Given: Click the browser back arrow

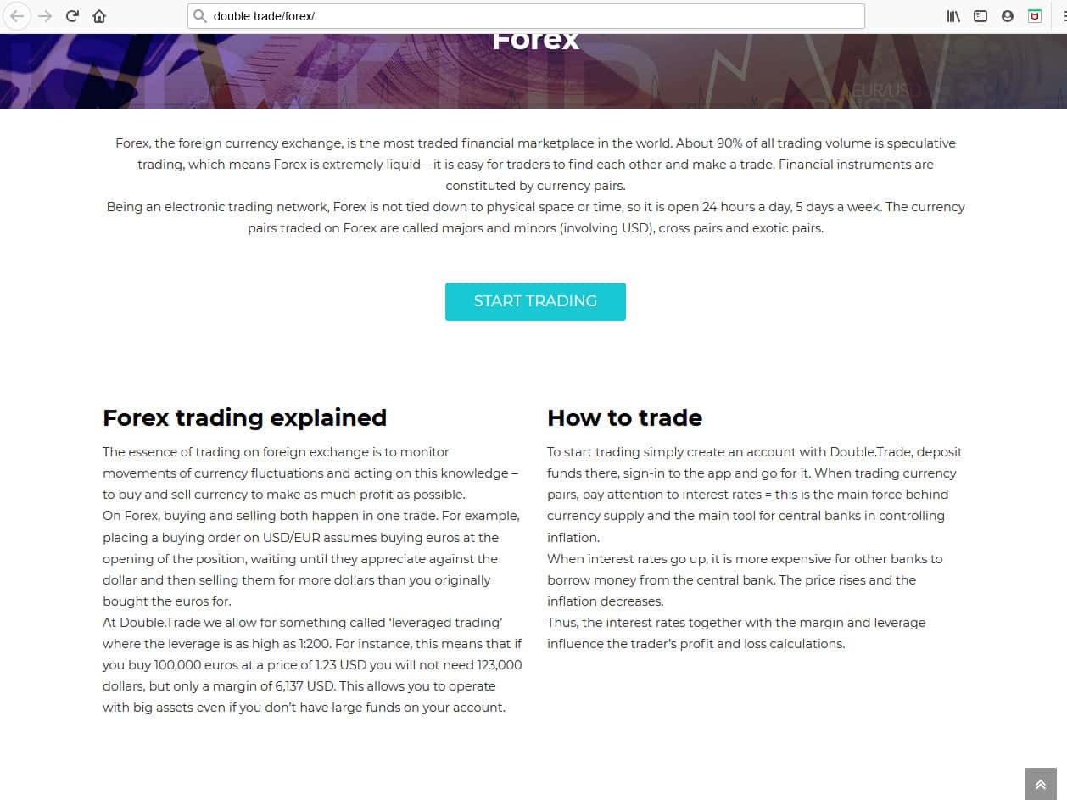Looking at the screenshot, I should pyautogui.click(x=17, y=16).
